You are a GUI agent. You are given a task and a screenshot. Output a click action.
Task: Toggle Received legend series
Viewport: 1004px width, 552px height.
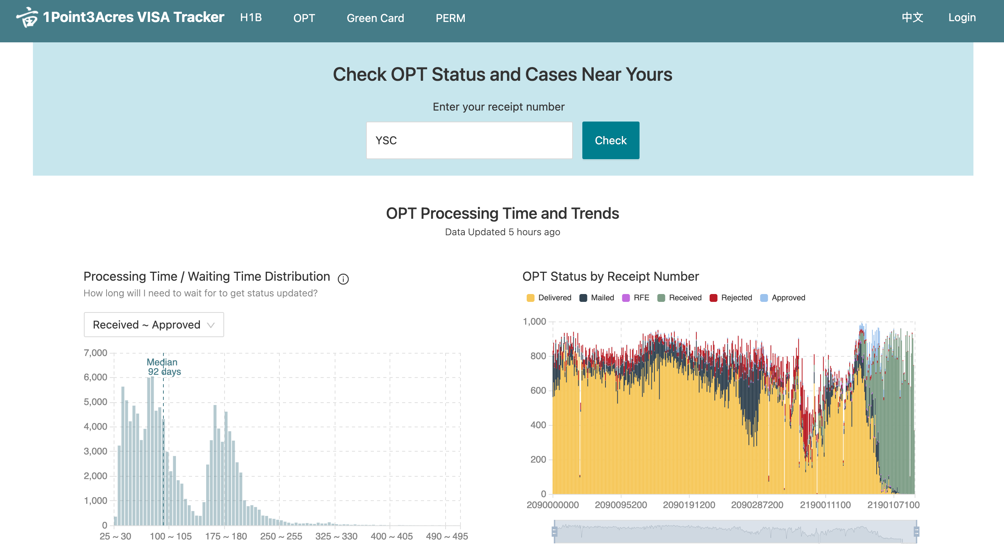(679, 298)
